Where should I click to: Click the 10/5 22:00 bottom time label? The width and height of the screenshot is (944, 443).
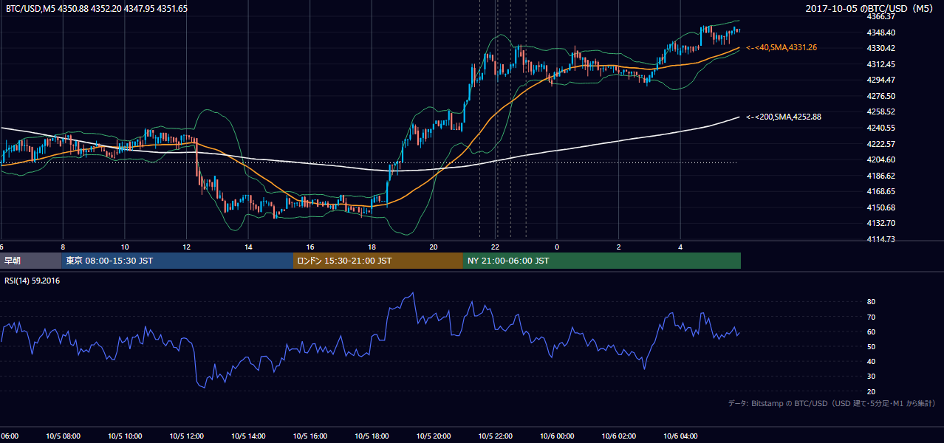pos(496,436)
